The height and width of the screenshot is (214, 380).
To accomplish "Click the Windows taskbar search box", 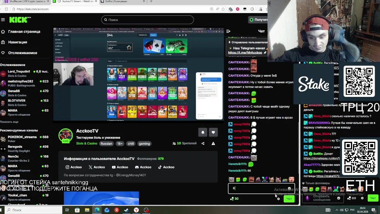I will (x=34, y=210).
